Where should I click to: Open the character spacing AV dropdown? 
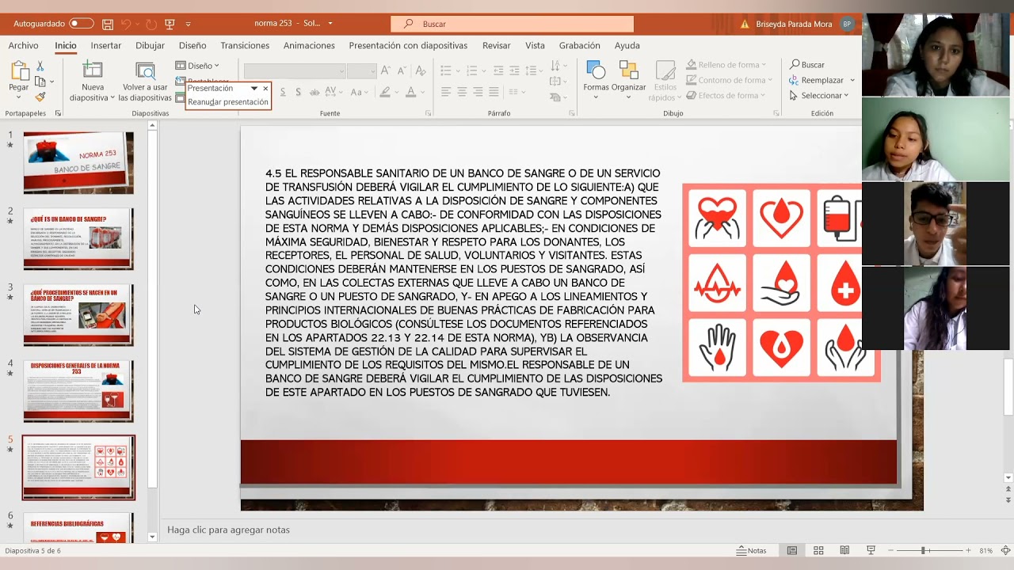pyautogui.click(x=336, y=92)
